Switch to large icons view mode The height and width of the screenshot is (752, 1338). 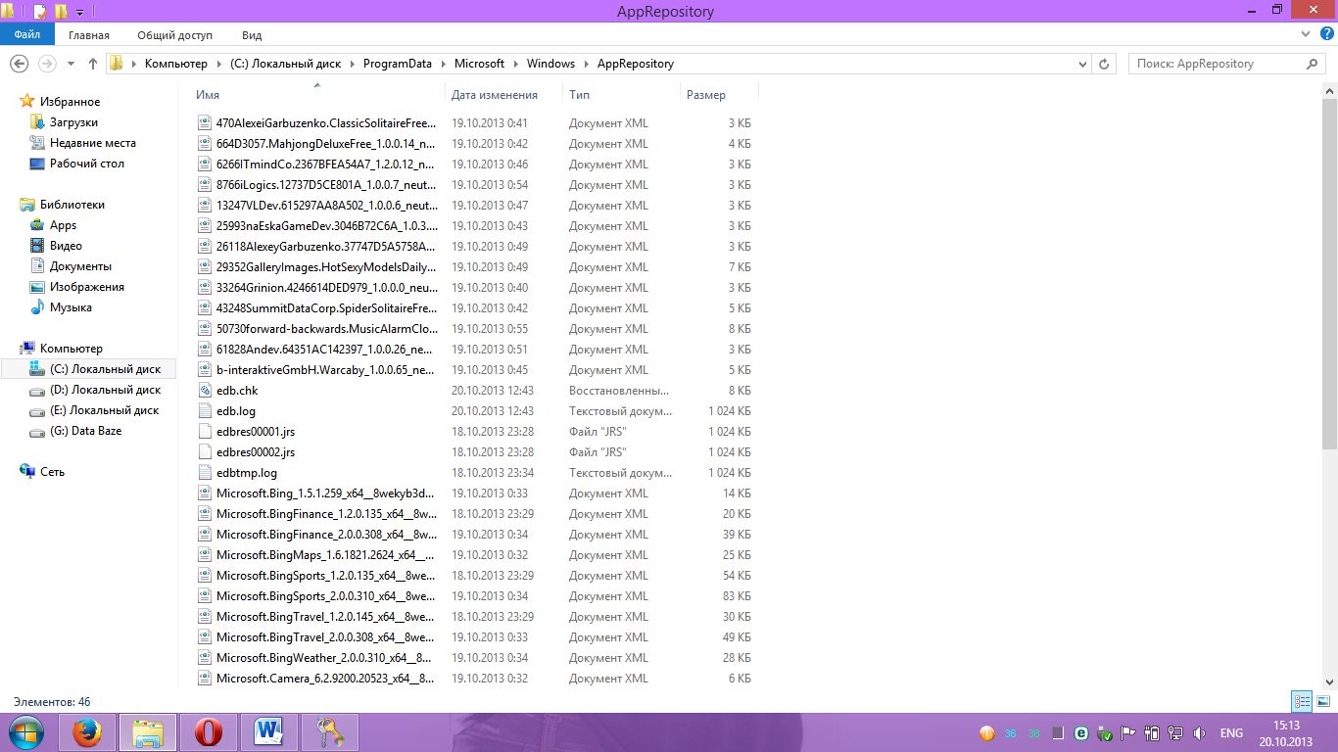[1323, 701]
